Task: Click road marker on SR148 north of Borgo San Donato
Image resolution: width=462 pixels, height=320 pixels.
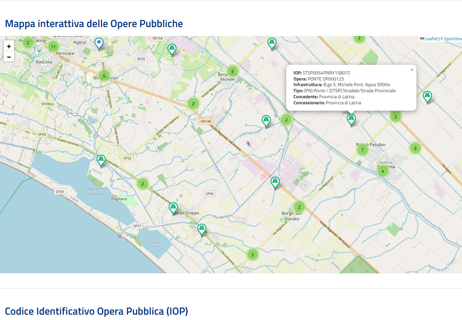Action: (275, 183)
